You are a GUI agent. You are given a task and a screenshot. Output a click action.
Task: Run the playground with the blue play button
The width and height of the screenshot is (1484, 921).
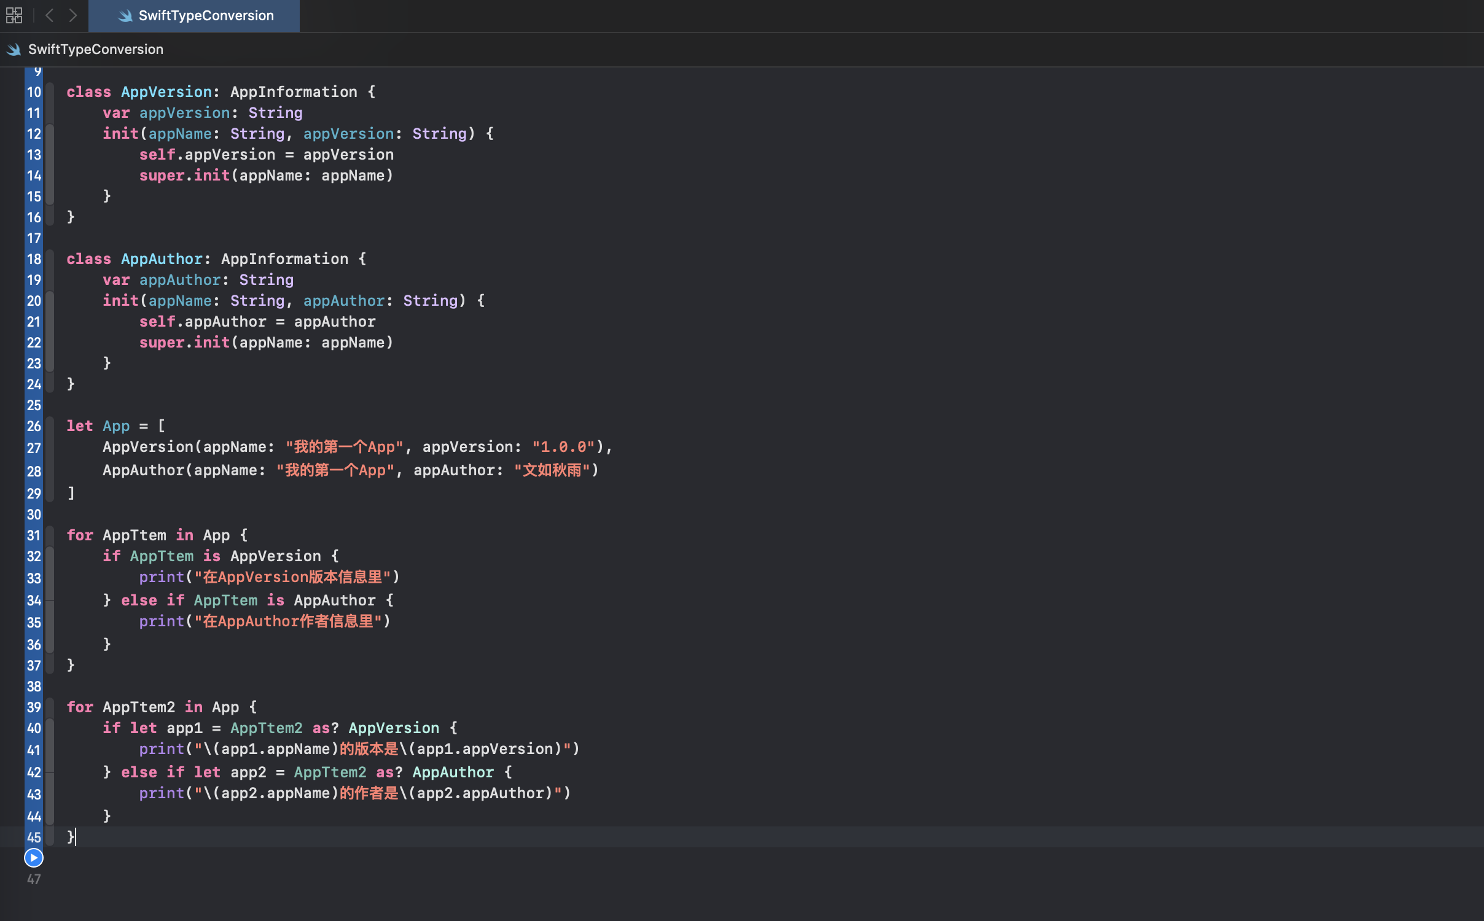34,857
